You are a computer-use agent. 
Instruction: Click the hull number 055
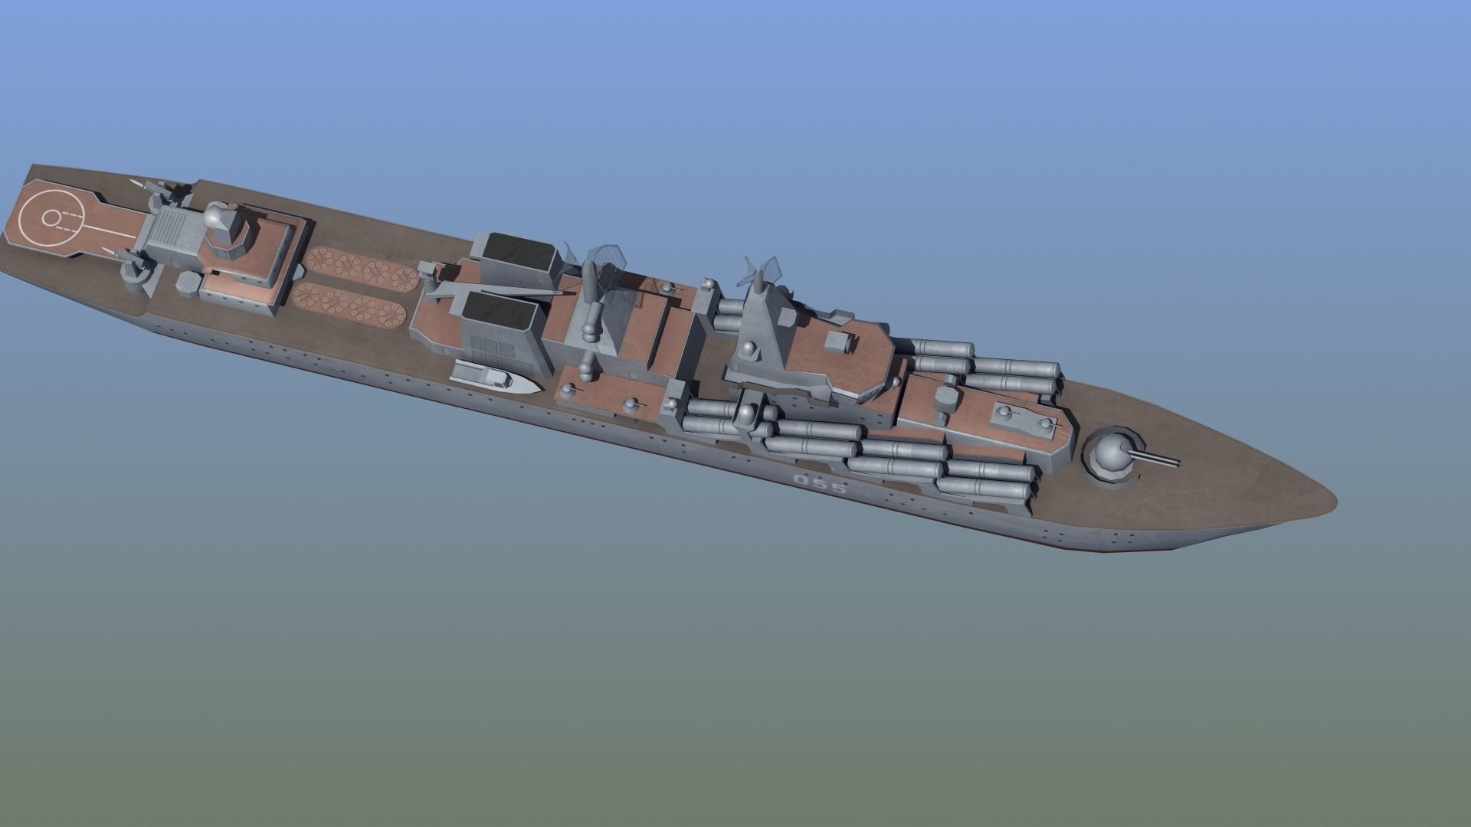pos(820,484)
